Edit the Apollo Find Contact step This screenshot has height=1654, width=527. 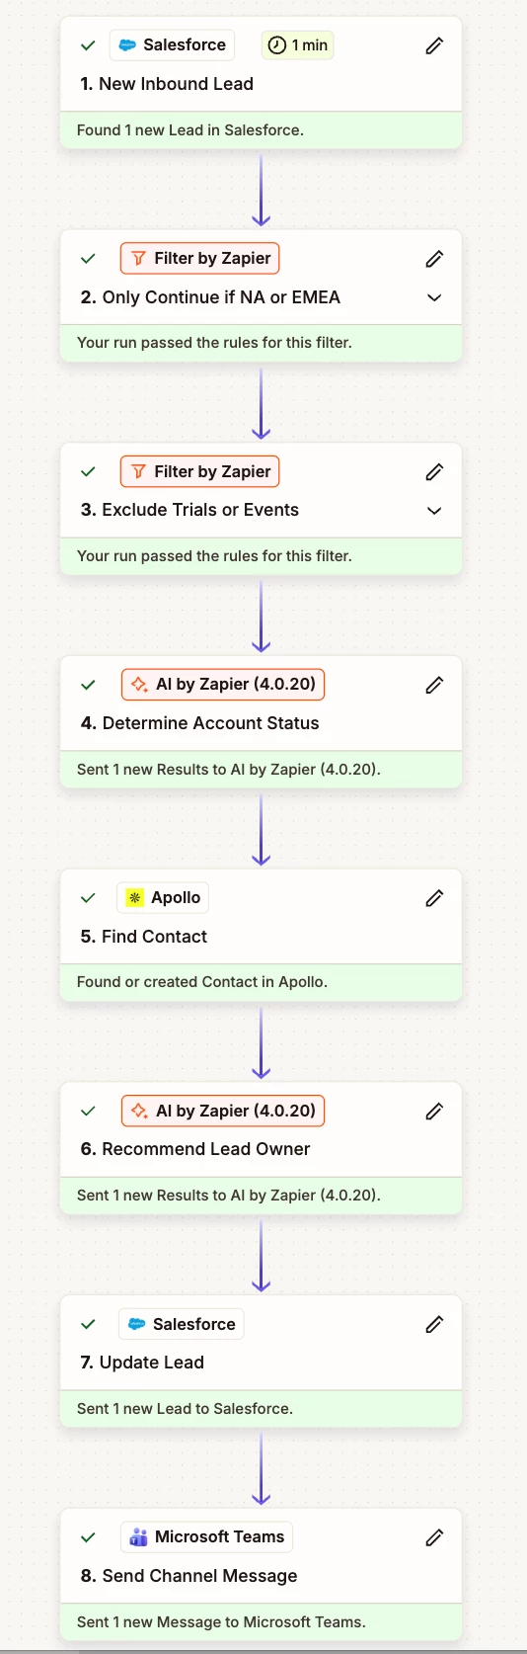coord(434,898)
